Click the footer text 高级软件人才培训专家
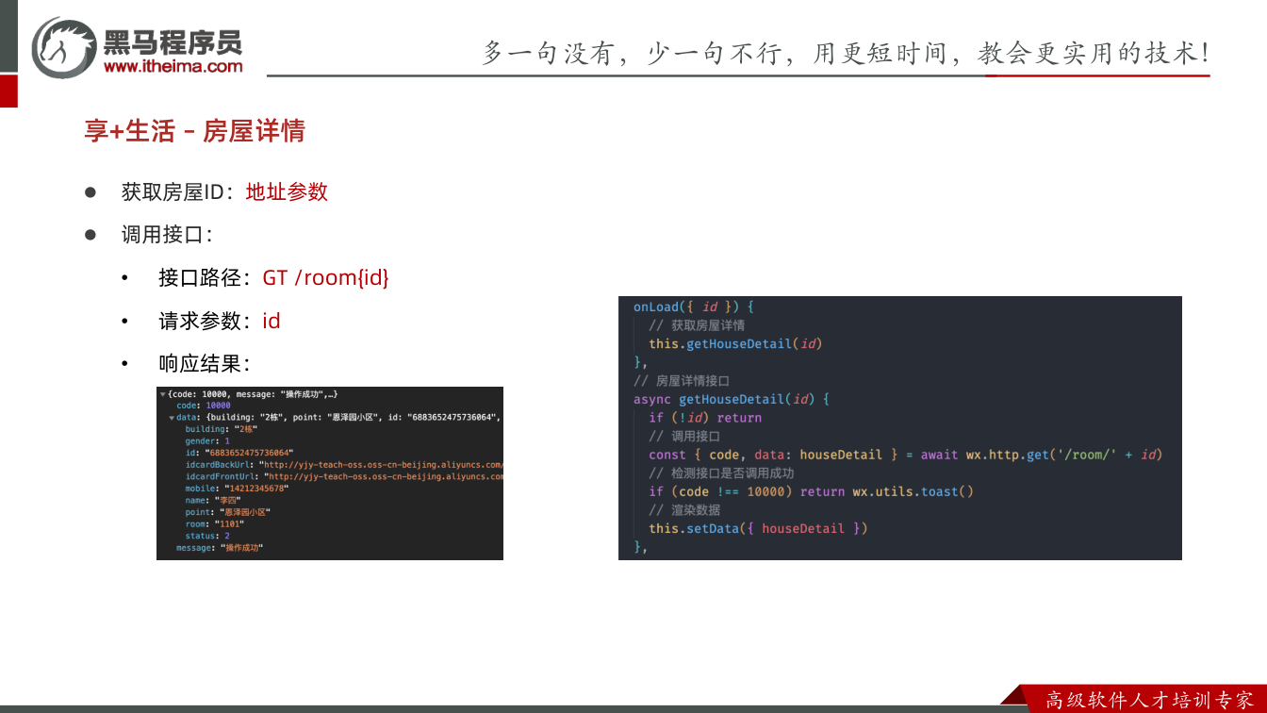This screenshot has height=713, width=1267. [1150, 700]
